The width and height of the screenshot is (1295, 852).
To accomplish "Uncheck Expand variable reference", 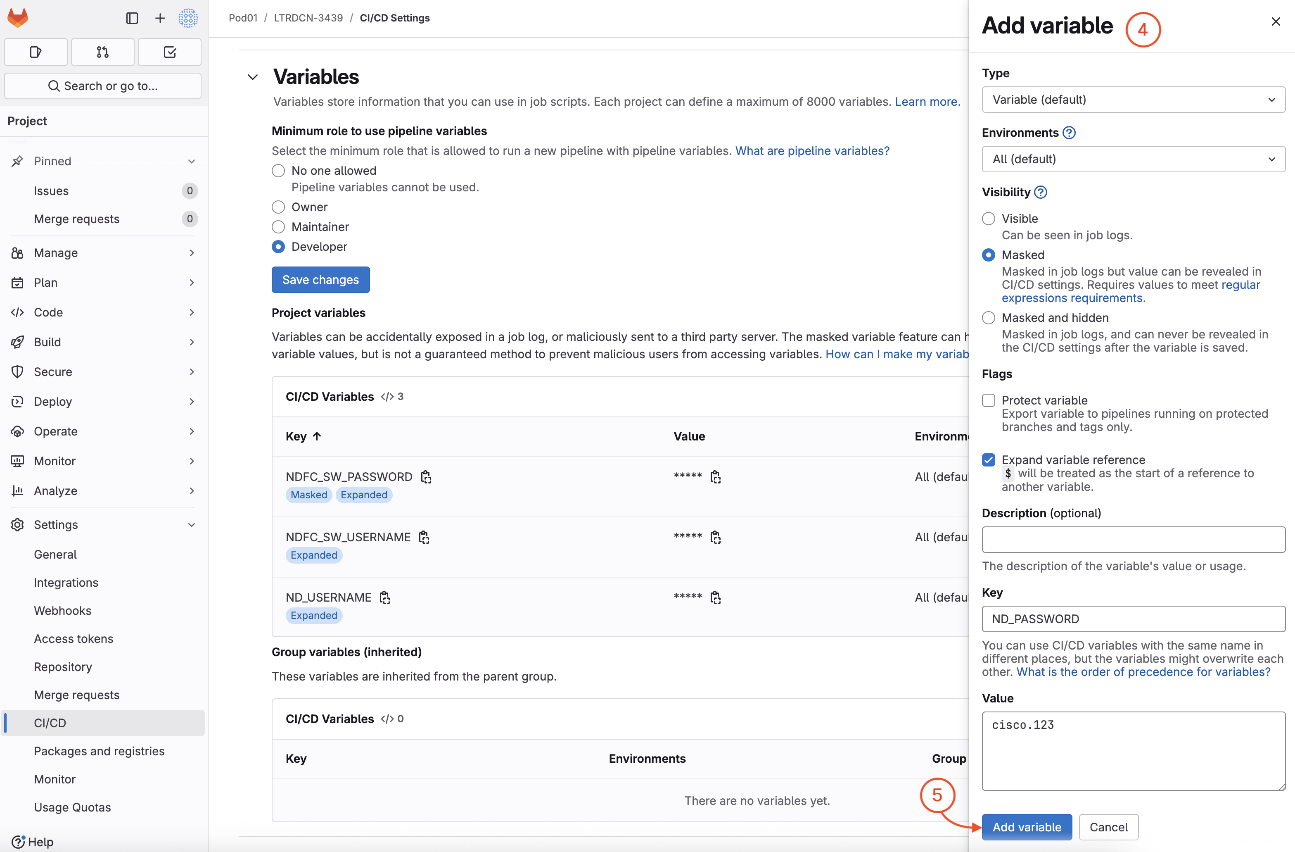I will pos(989,460).
